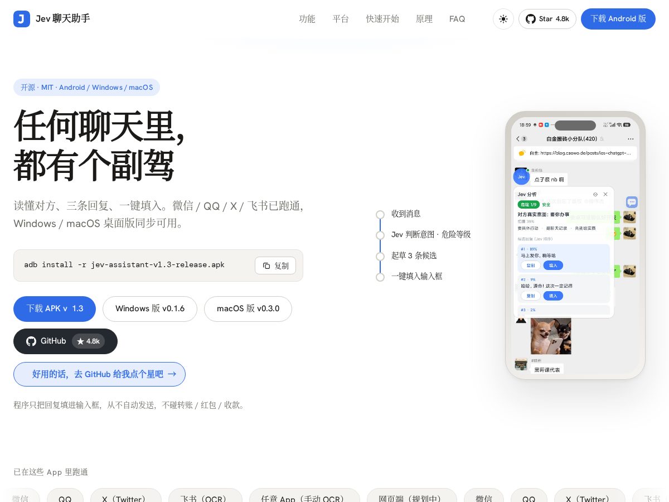Click the adb install command text

pyautogui.click(x=124, y=265)
